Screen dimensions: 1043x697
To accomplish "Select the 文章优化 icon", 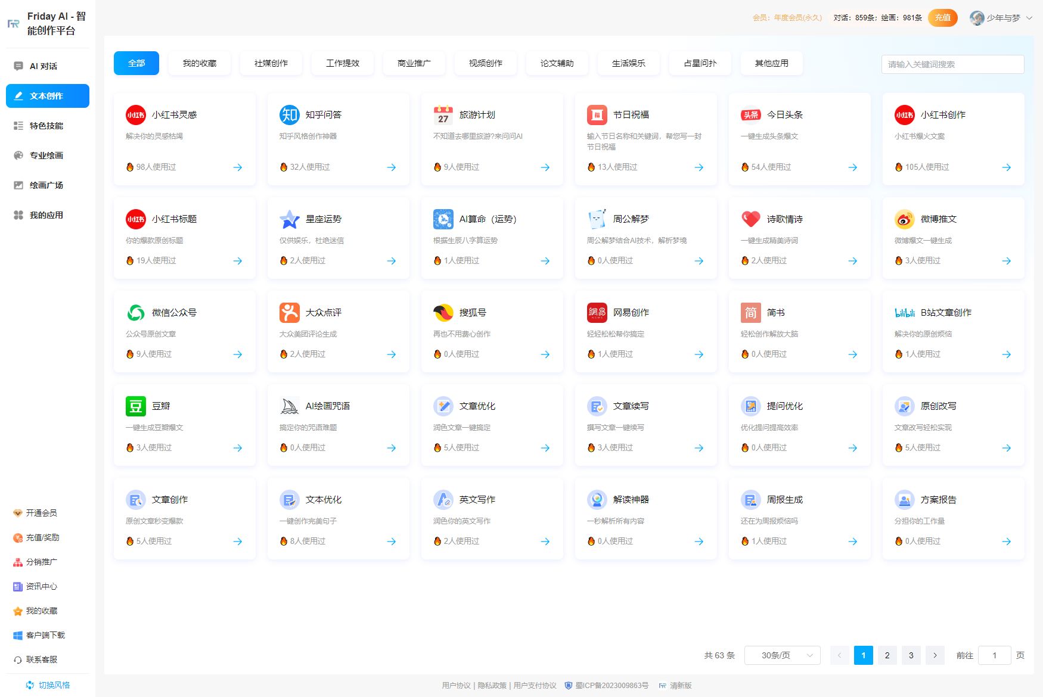I will (x=443, y=406).
